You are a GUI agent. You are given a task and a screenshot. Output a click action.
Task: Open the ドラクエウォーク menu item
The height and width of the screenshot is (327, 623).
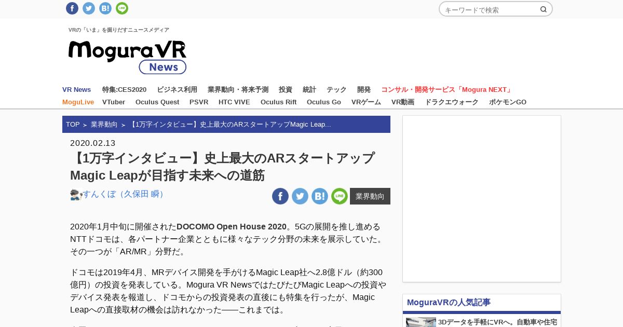452,102
